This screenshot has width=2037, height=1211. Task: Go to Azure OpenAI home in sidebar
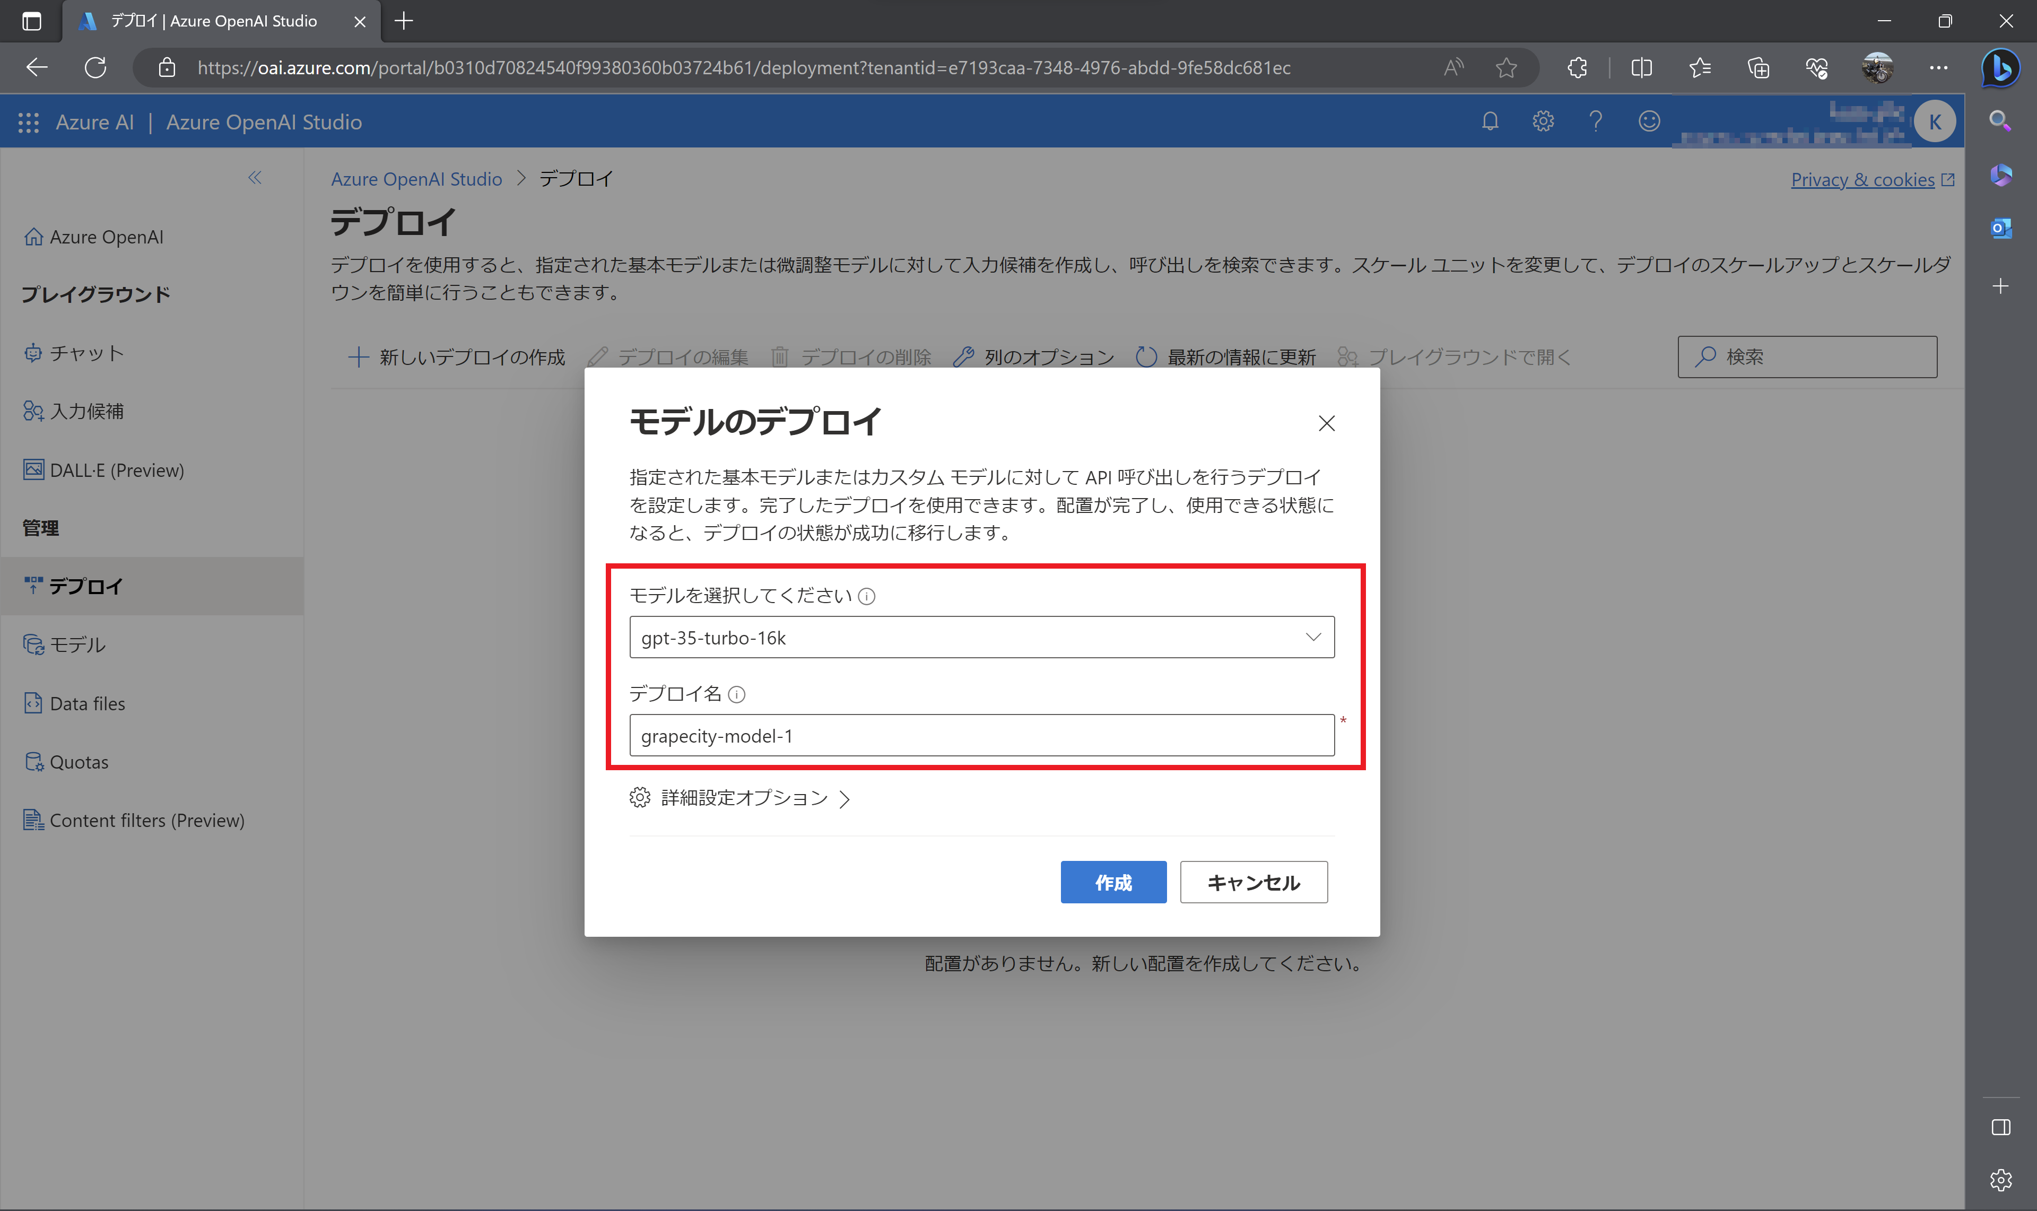coord(94,237)
